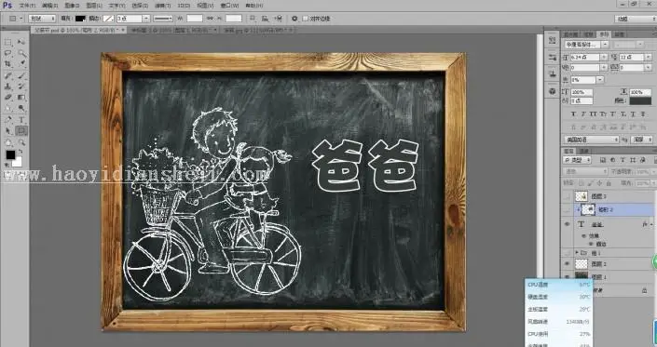Click the link width and height icon
657x347 pixels.
tap(210, 19)
